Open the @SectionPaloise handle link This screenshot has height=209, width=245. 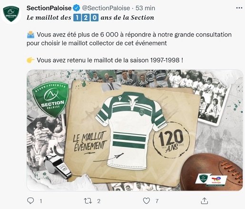[x=106, y=8]
